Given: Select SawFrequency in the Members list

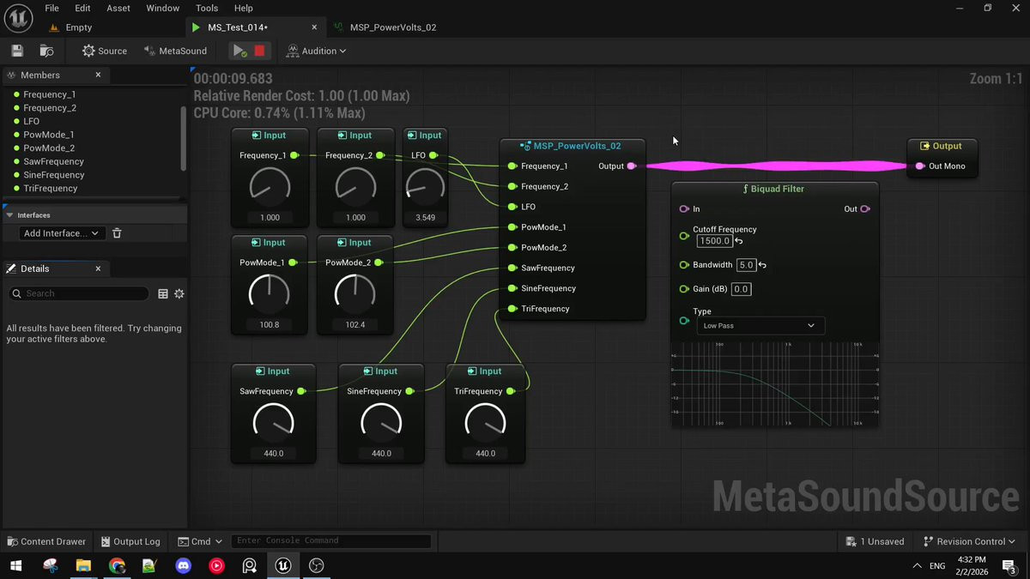Looking at the screenshot, I should tap(53, 161).
